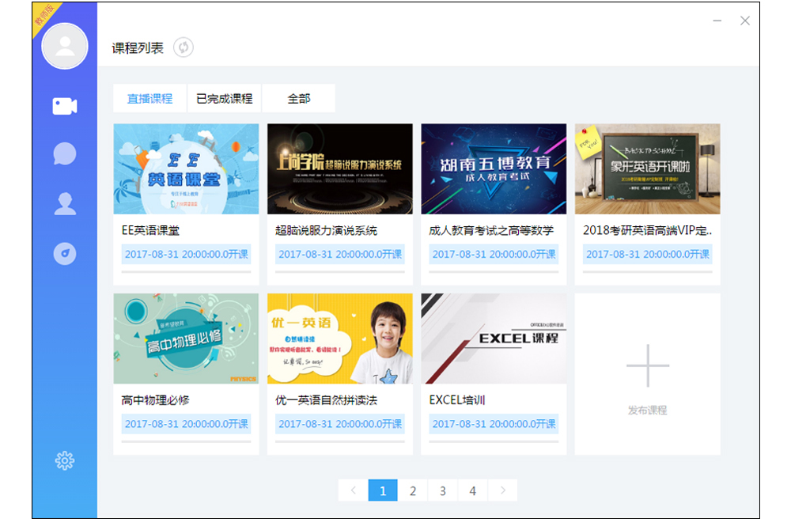The width and height of the screenshot is (791, 522).
Task: Switch to the 直播课程 tab
Action: coord(149,99)
